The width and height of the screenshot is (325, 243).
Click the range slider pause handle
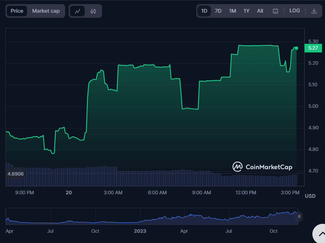point(299,216)
